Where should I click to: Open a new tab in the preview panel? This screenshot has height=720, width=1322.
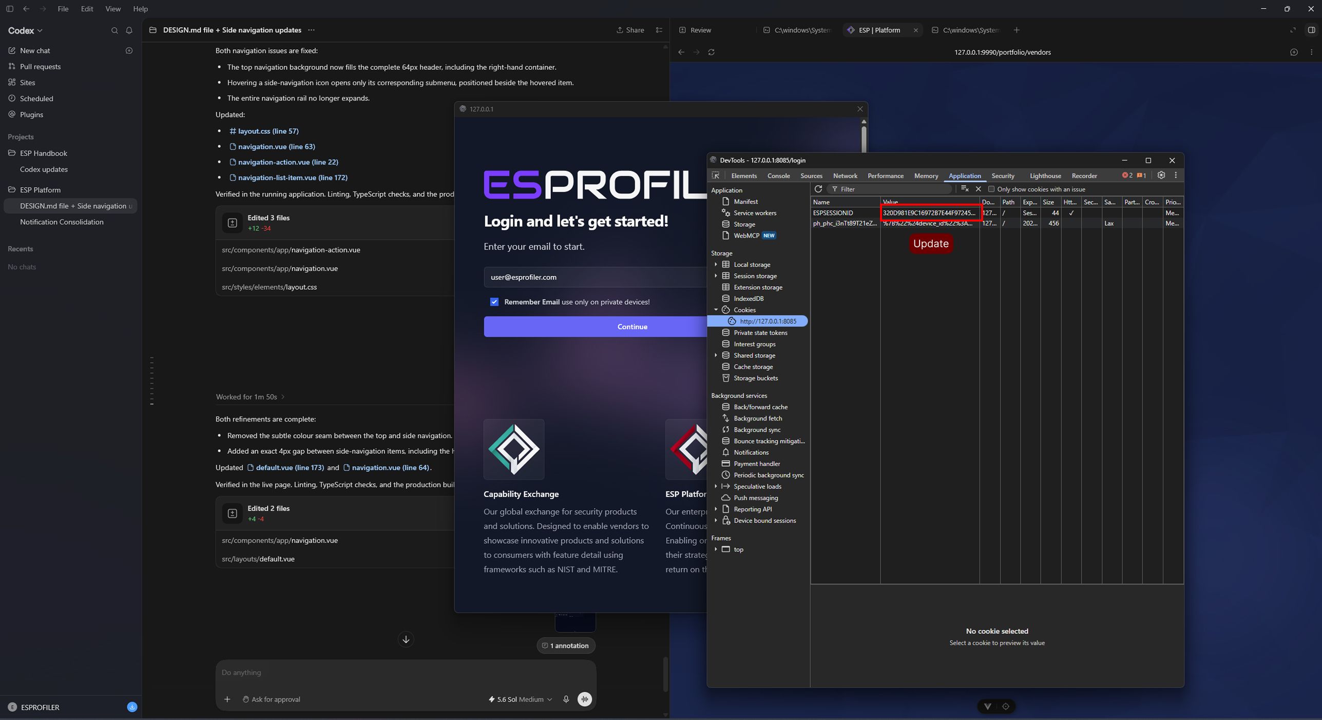(1017, 30)
